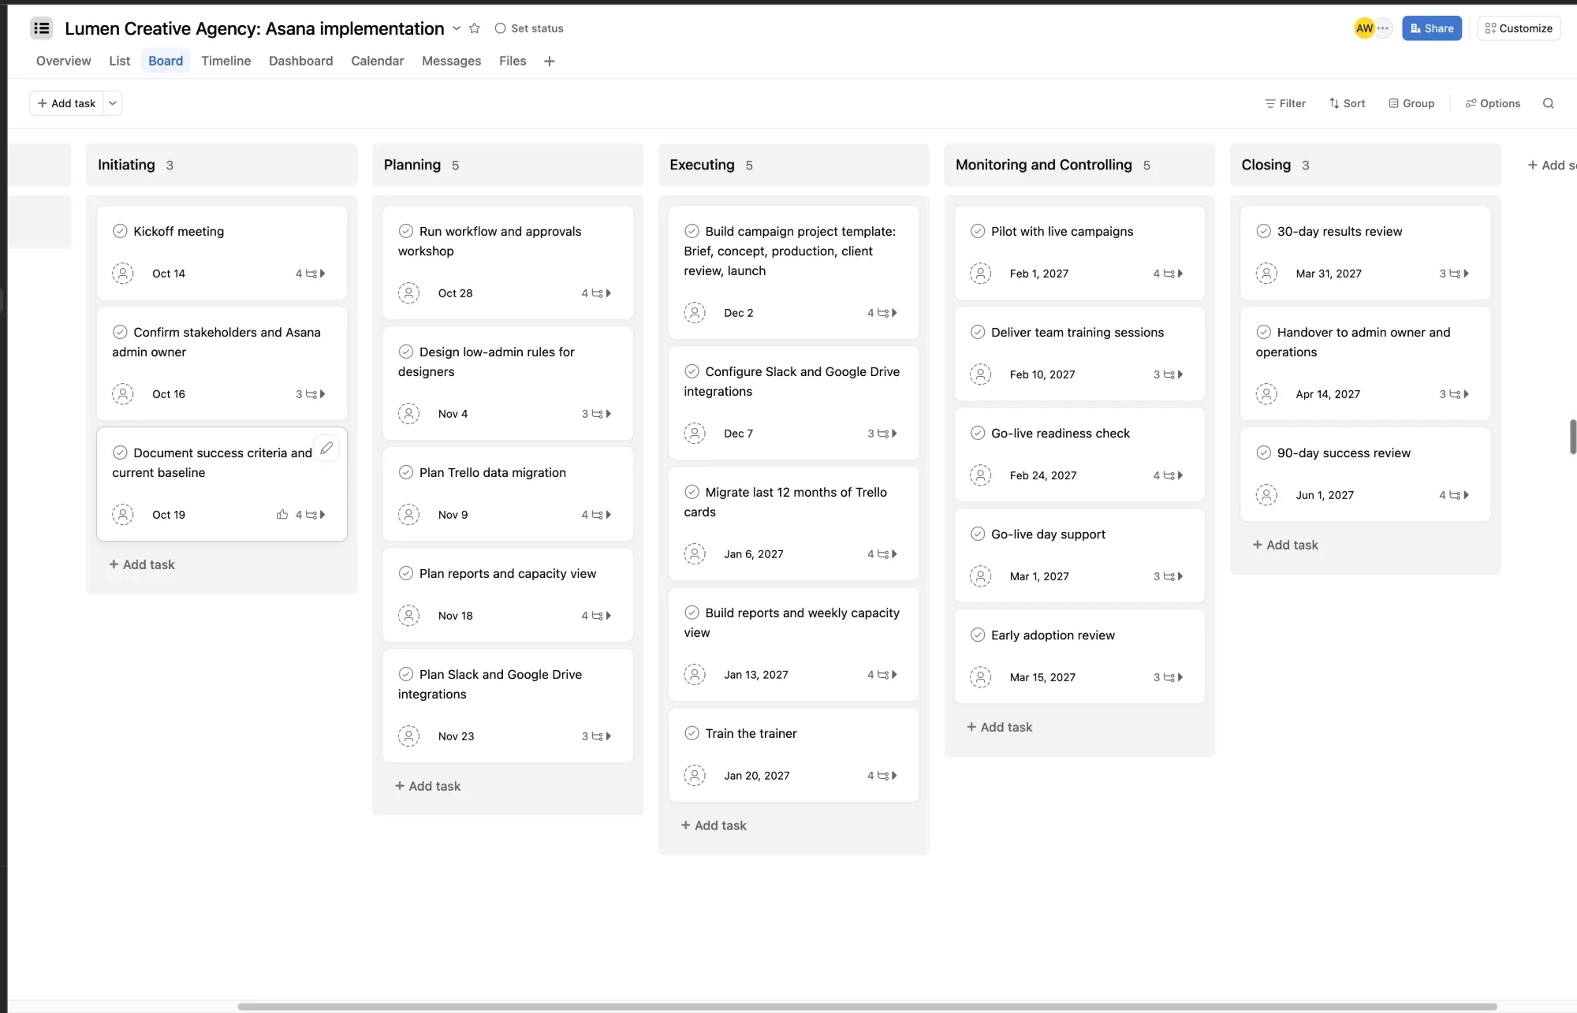Click the plus icon to add a tab
Screen dimensions: 1577x1013
click(550, 61)
